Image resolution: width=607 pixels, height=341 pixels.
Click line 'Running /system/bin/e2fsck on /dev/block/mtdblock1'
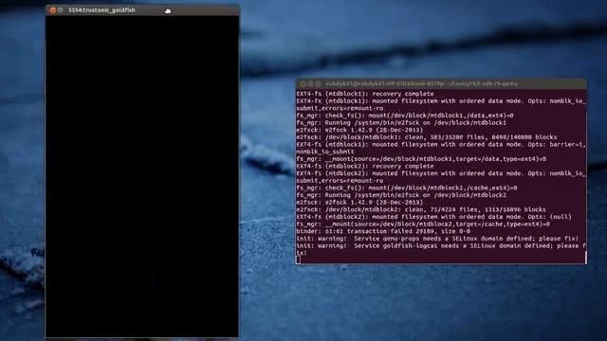coord(401,122)
